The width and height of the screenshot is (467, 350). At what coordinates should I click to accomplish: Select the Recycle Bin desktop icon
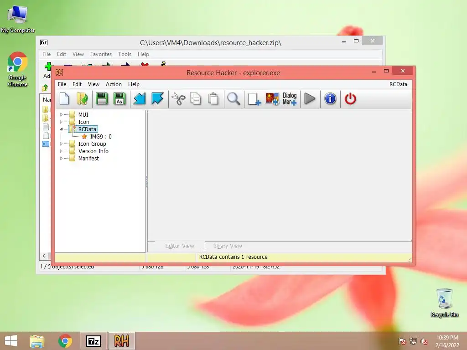[x=444, y=303]
